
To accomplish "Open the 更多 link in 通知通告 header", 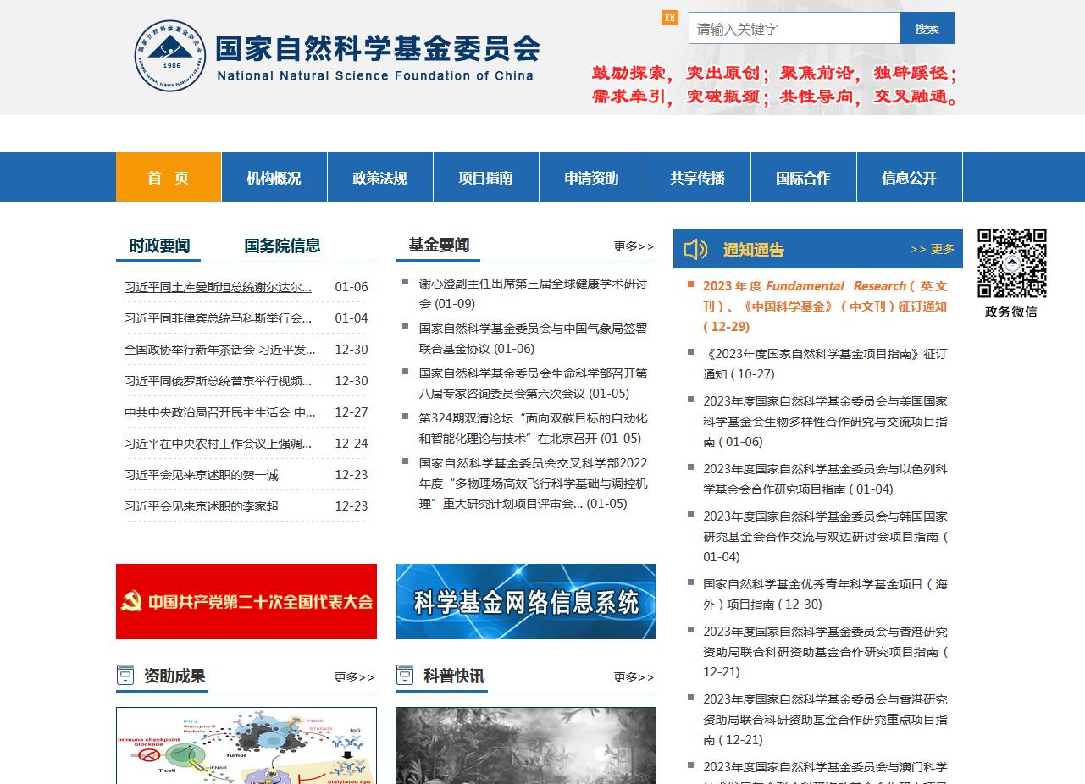I will 933,249.
